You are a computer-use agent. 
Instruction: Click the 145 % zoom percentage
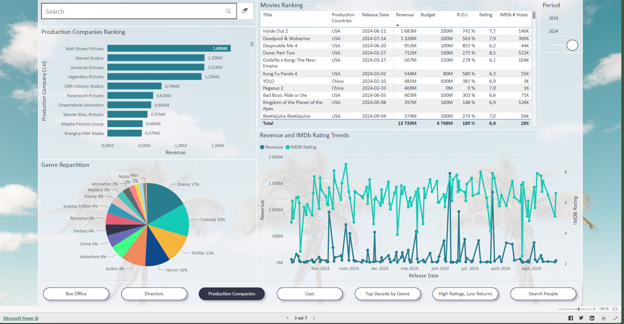[604, 309]
